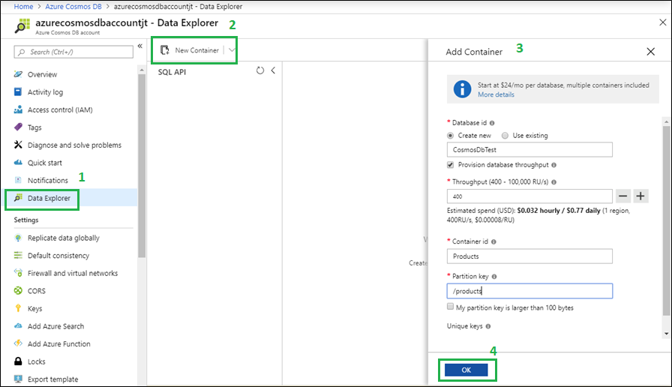Image resolution: width=672 pixels, height=387 pixels.
Task: Click the Add Container panel scrollbar
Action: tap(666, 220)
